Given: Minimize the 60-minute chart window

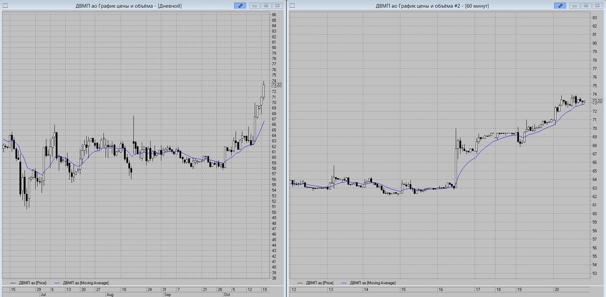Looking at the screenshot, I should click(575, 6).
